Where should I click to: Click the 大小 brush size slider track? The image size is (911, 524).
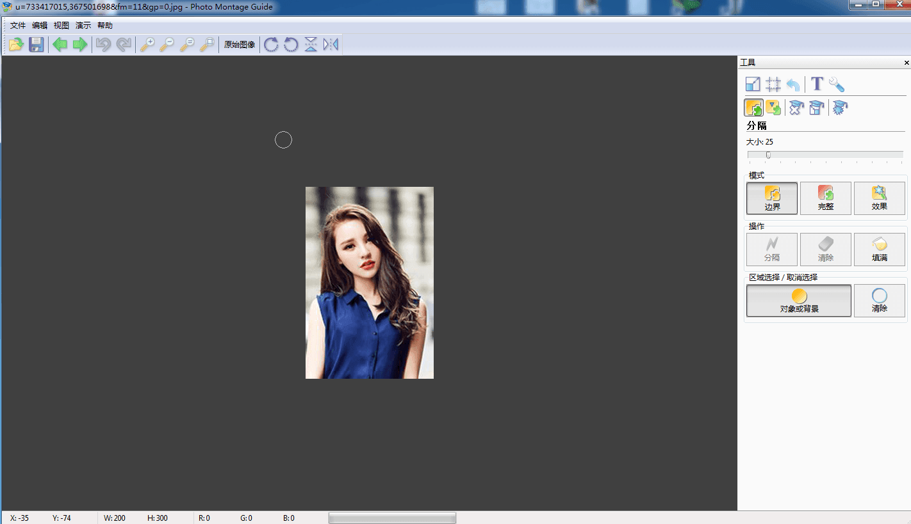tap(825, 155)
